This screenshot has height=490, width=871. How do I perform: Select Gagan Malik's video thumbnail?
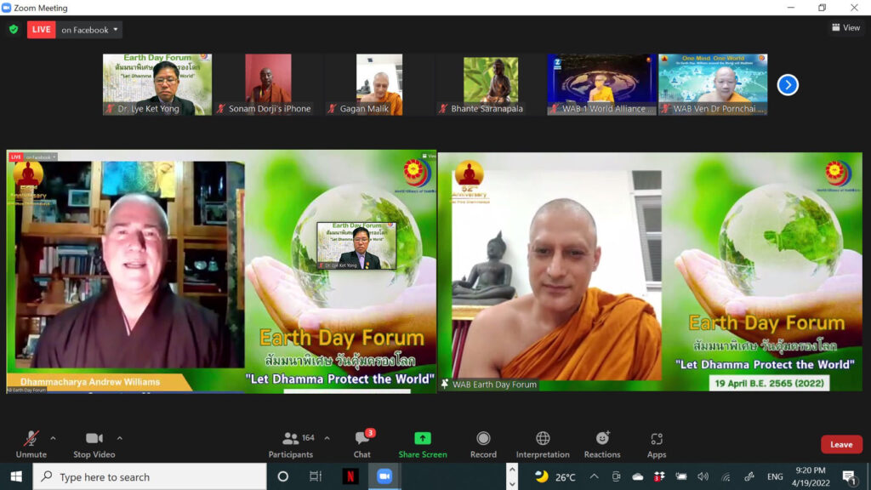379,84
